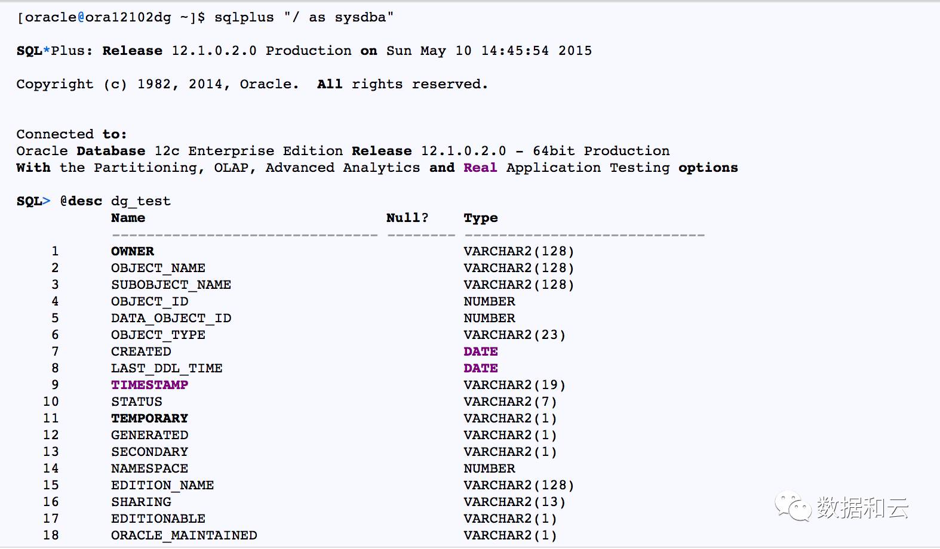
Task: Click the VARCHAR2(13) type value
Action: point(515,502)
